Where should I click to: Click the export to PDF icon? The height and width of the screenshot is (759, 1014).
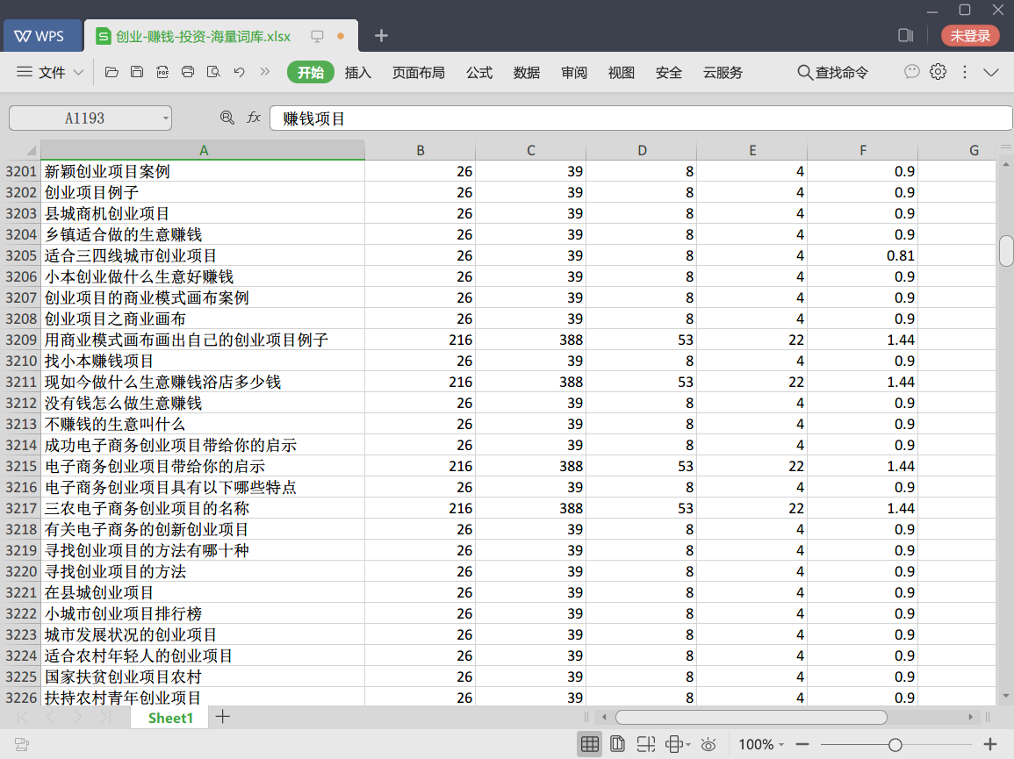pos(162,73)
